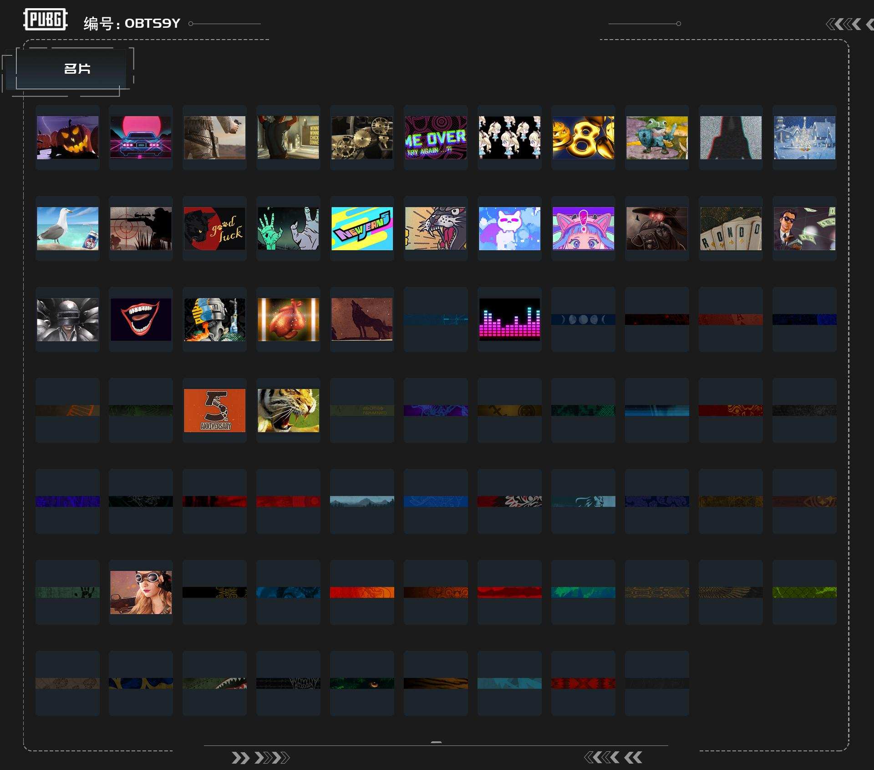Pick the roaring panther tattoo nameplate
874x770 pixels.
tap(436, 228)
